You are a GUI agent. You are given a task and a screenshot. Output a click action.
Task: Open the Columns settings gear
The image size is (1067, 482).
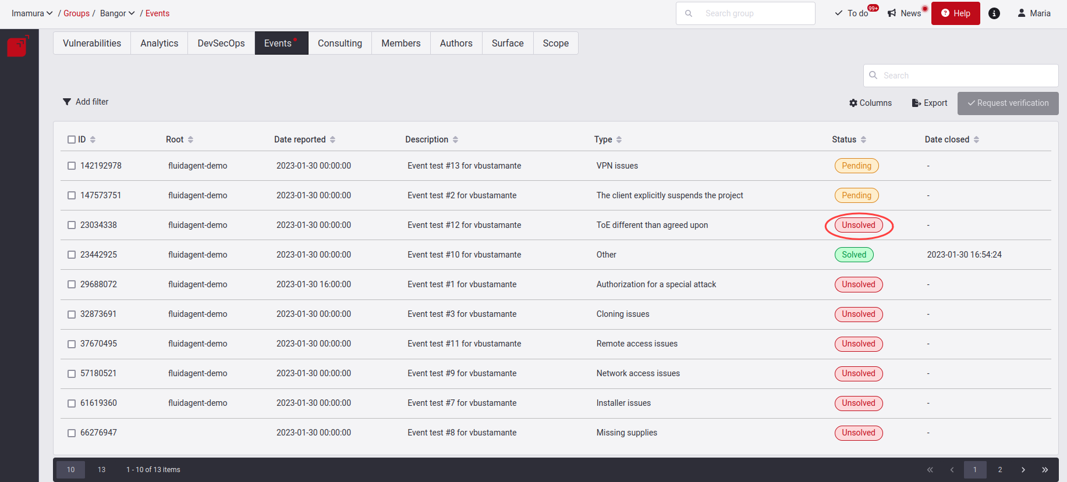870,103
